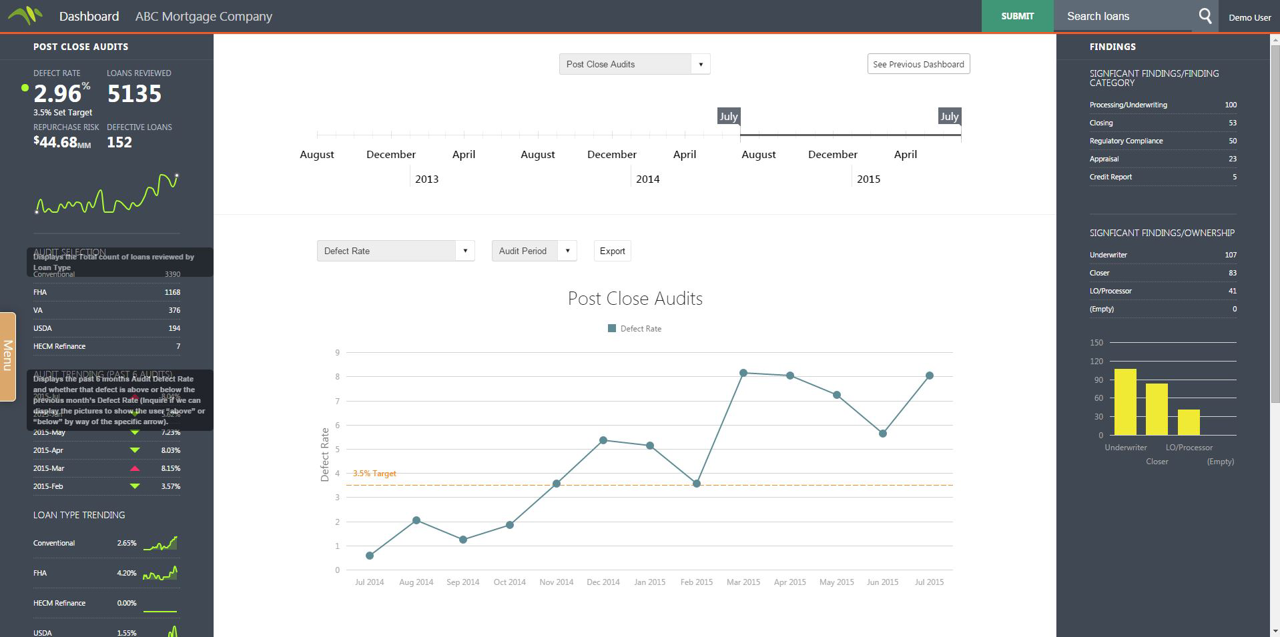Click the 2014 year label on timeline
Screen dimensions: 1280x637
coord(647,179)
